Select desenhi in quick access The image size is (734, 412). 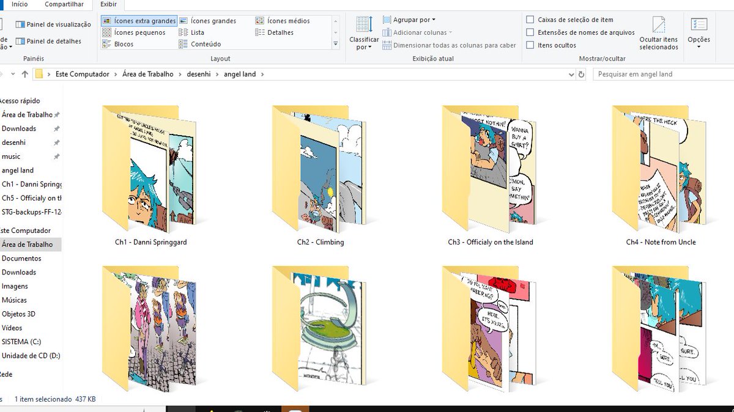point(13,142)
